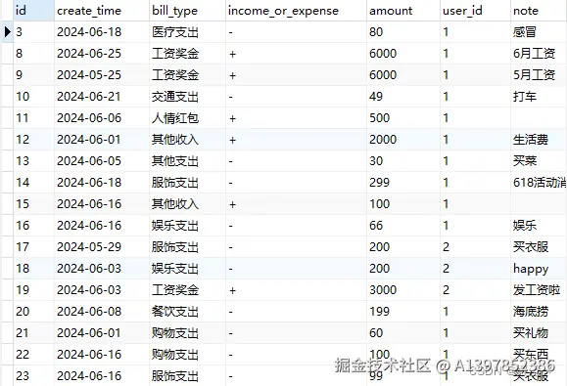Select the current row arrow indicator
Screen dimensions: 567x386
[x=7, y=32]
